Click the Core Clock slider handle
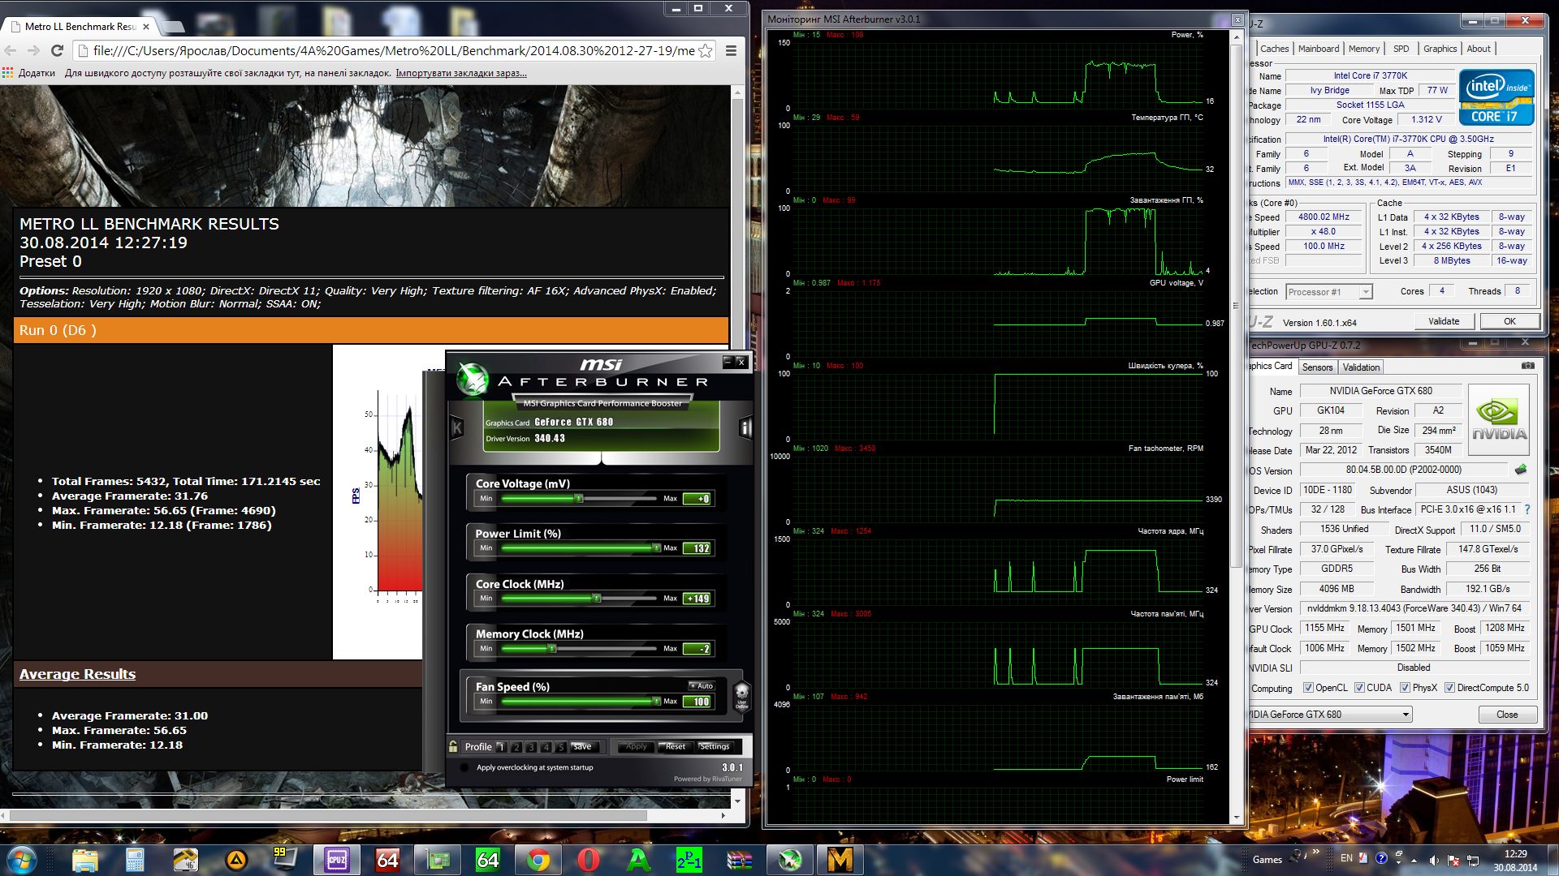1559x876 pixels. (597, 599)
